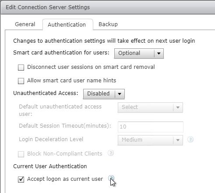Open the Disabled Unauthenticated Access dropdown
Screen dimensions: 215x193
click(104, 94)
